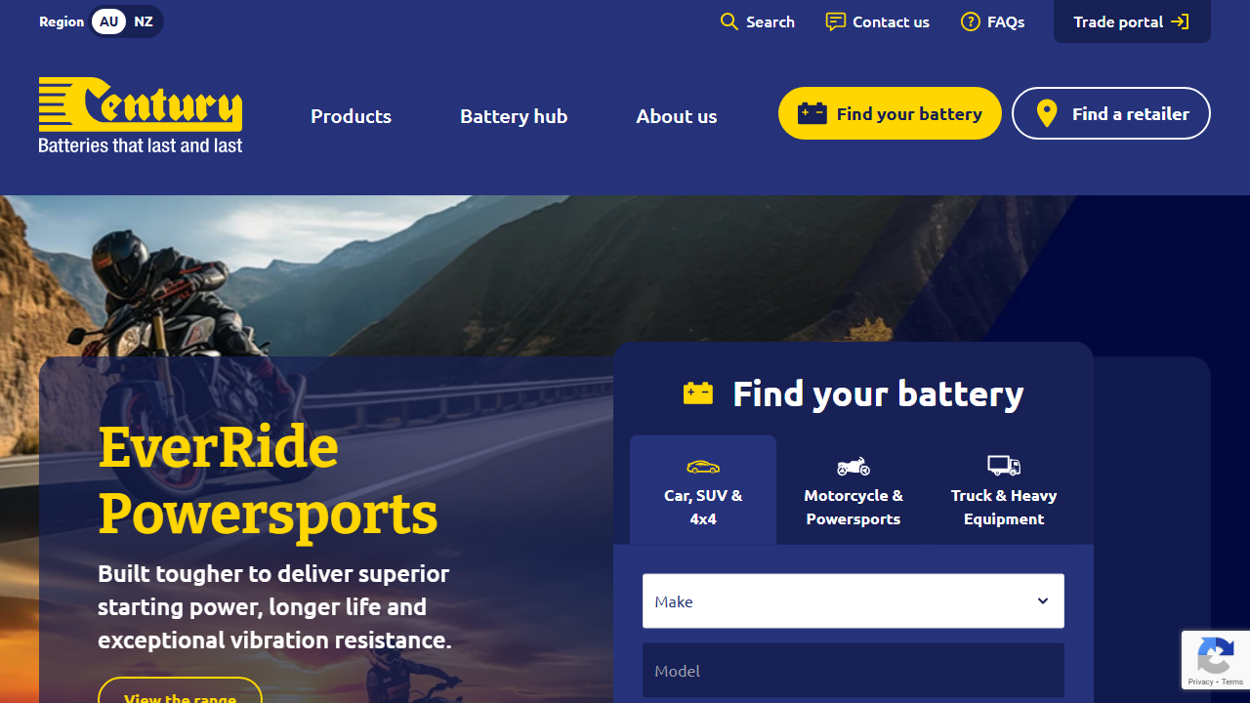Viewport: 1250px width, 703px height.
Task: Click the FAQs question mark icon
Action: tap(970, 21)
